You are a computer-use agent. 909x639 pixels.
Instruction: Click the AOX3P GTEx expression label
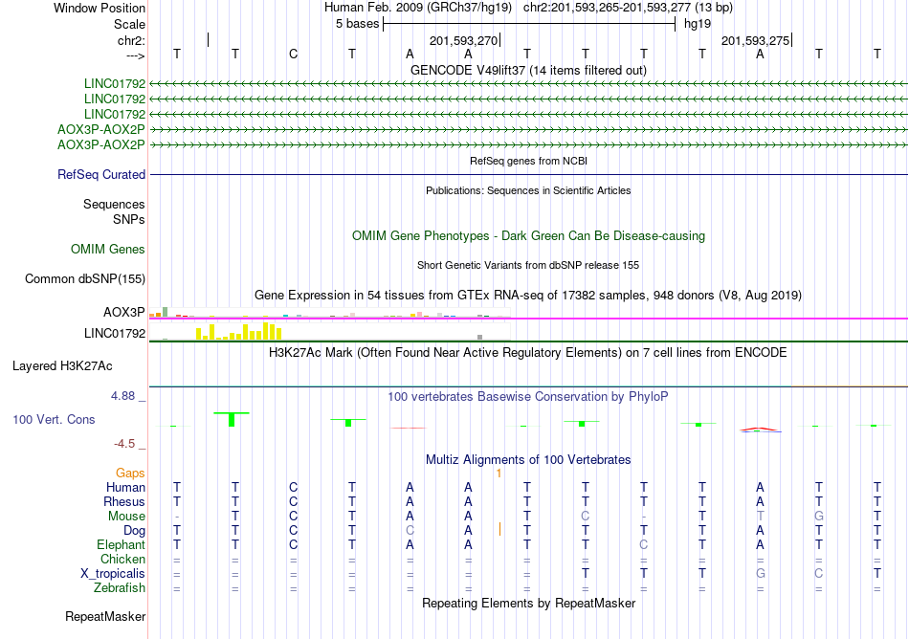[124, 312]
